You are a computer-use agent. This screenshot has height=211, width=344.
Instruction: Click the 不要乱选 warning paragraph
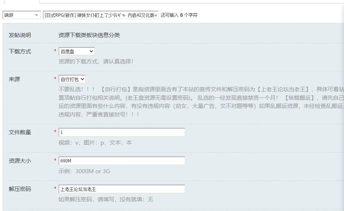201,102
